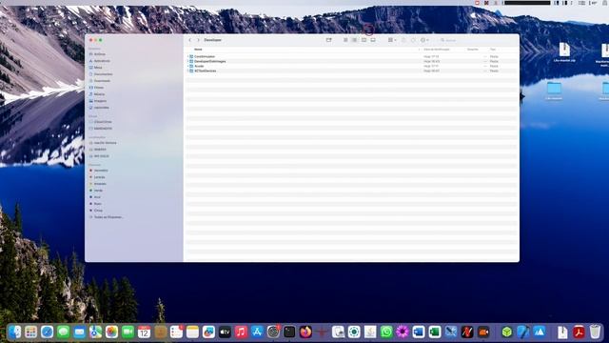Open FaceTime from the Dock

point(128,333)
